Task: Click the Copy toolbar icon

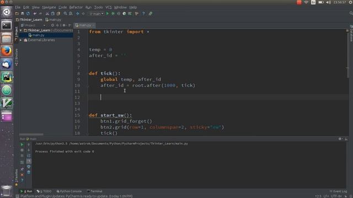Action: pos(53,14)
